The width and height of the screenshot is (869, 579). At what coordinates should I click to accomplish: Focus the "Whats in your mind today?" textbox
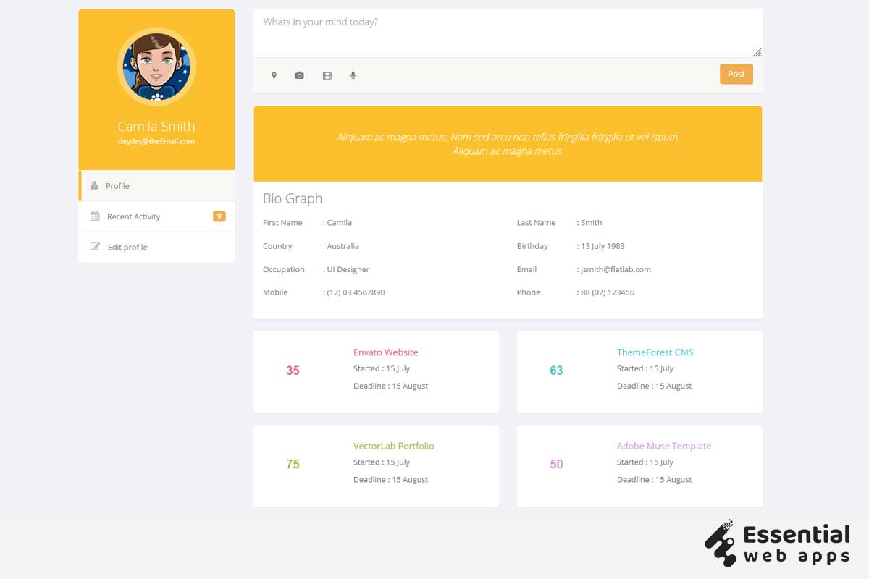point(507,33)
